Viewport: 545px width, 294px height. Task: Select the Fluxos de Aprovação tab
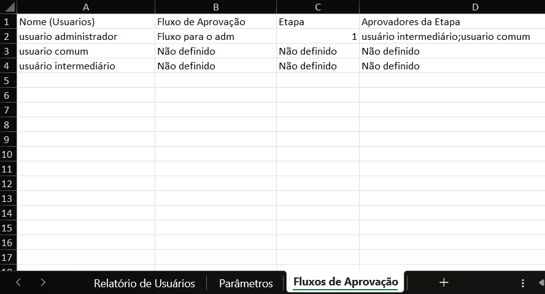346,282
